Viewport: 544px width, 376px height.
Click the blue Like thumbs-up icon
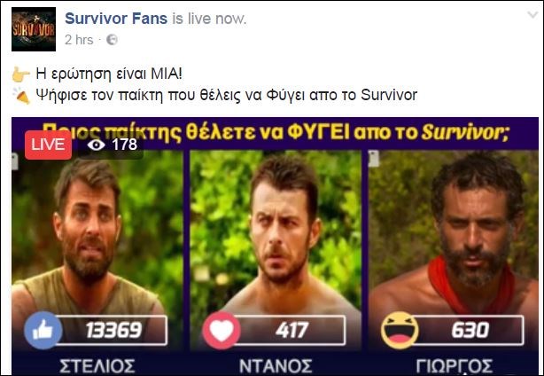pos(43,331)
